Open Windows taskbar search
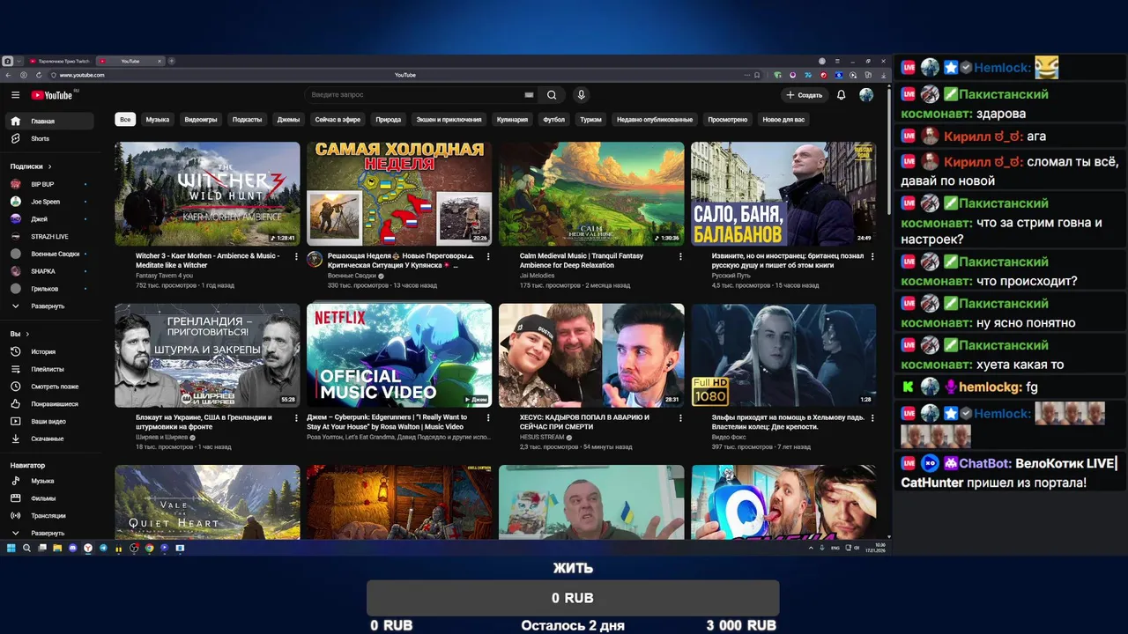 pyautogui.click(x=26, y=548)
